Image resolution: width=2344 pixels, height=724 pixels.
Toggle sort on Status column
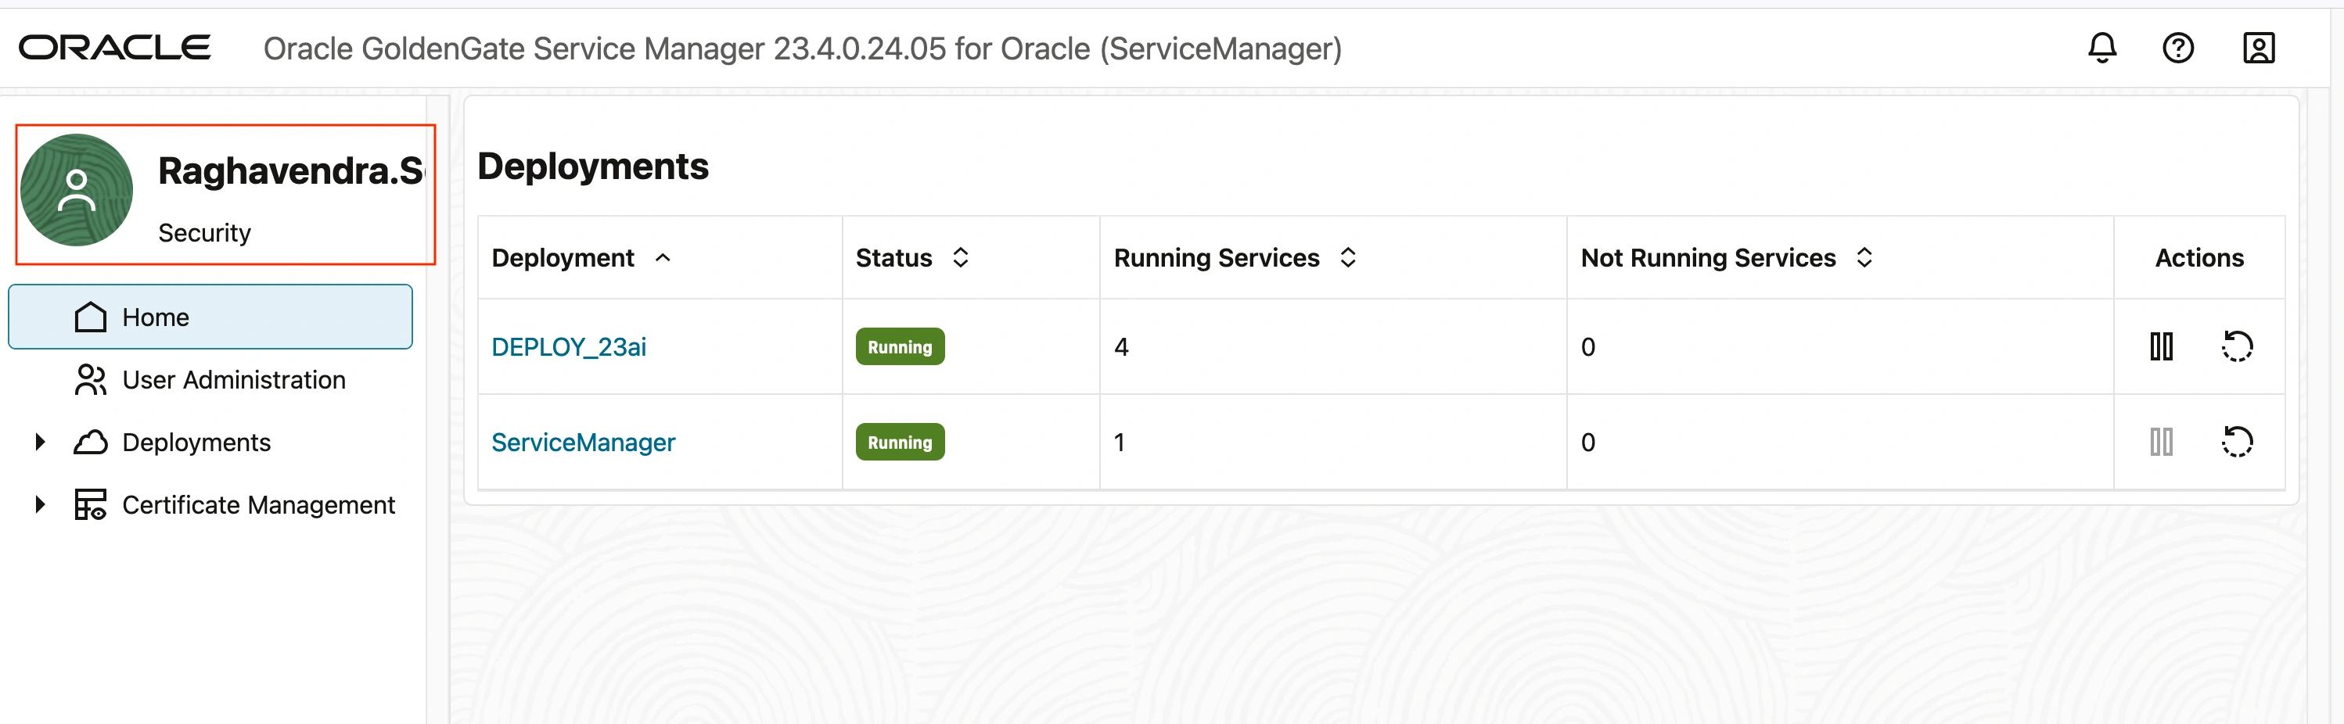click(960, 258)
